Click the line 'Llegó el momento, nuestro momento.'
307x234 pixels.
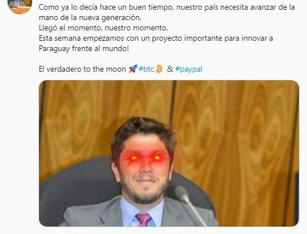[103, 28]
